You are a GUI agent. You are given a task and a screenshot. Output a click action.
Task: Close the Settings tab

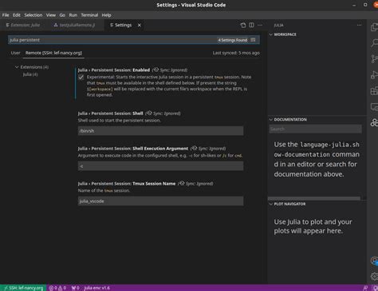(140, 25)
